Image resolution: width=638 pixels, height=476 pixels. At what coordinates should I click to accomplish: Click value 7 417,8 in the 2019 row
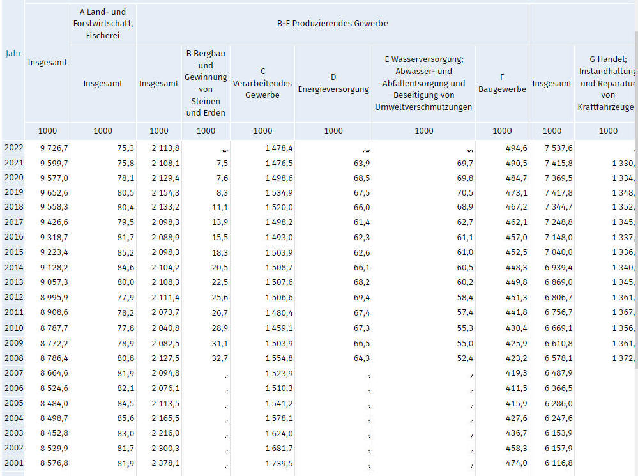pos(558,192)
